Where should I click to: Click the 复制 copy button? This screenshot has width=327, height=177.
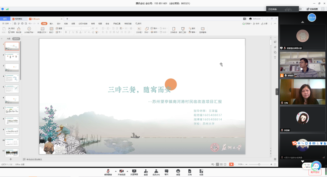[12, 32]
